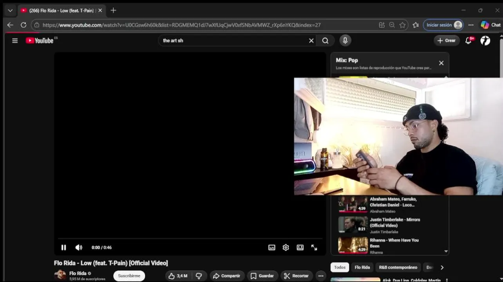The height and width of the screenshot is (282, 503).
Task: Go to YouTube home via logo
Action: pyautogui.click(x=40, y=40)
